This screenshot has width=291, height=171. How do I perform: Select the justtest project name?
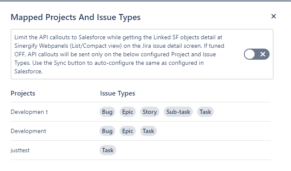20,150
